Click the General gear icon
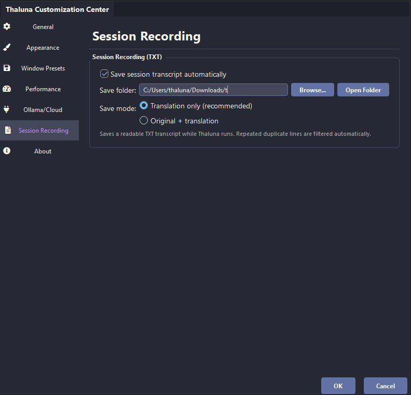411x395 pixels. coord(7,26)
